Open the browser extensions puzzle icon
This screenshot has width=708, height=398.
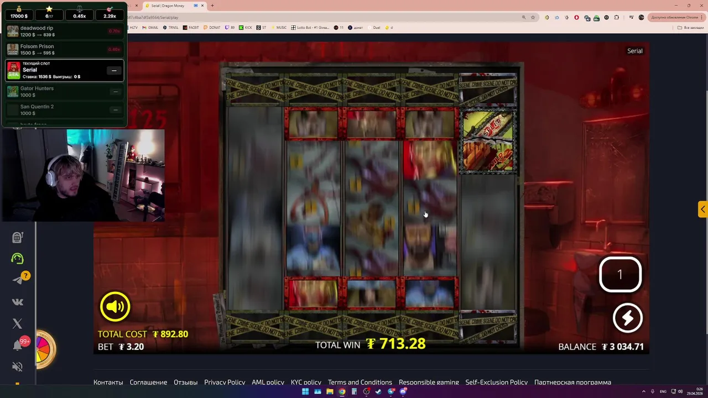[x=617, y=17]
